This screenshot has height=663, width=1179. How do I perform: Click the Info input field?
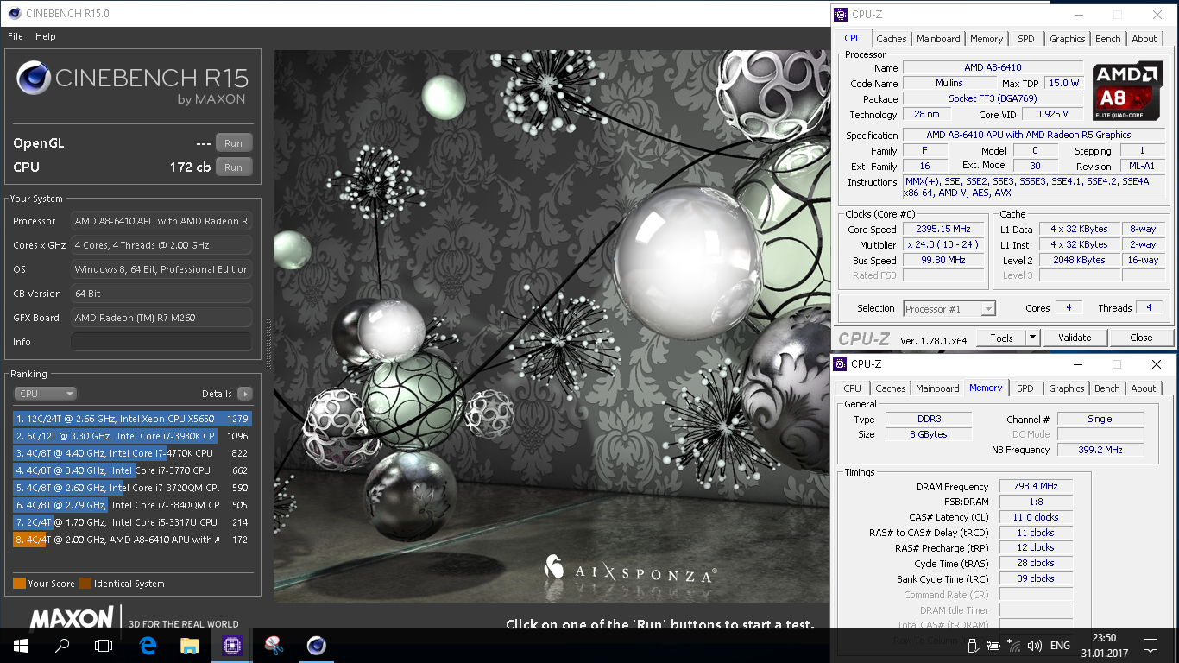click(161, 342)
